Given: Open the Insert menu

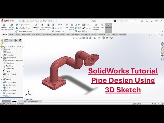Looking at the screenshot, I should [32, 21].
